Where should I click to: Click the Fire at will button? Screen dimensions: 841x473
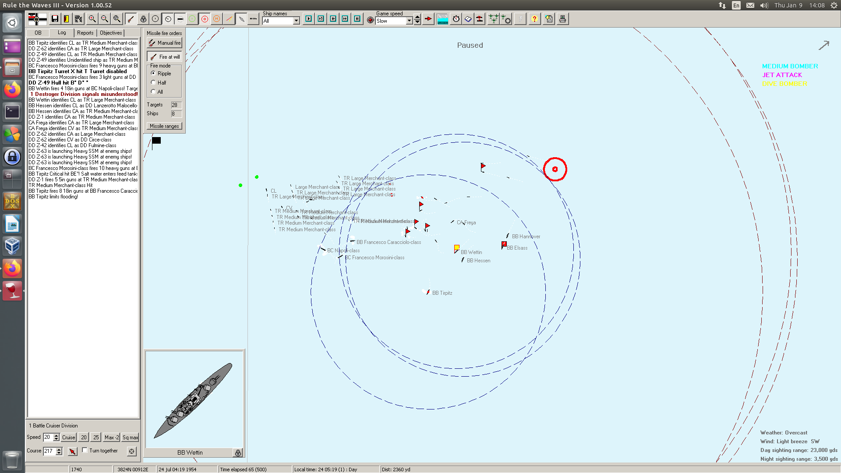click(x=164, y=57)
